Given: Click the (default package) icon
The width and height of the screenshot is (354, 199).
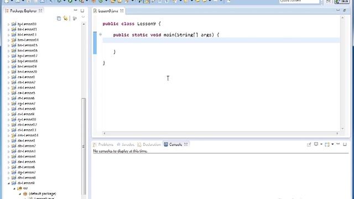Looking at the screenshot, I should point(25,193).
